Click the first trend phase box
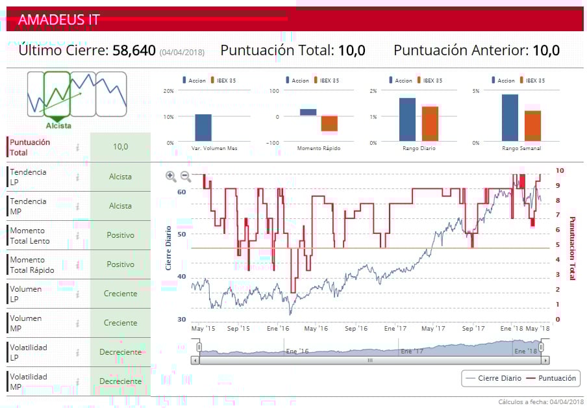587x408 pixels. (36, 94)
